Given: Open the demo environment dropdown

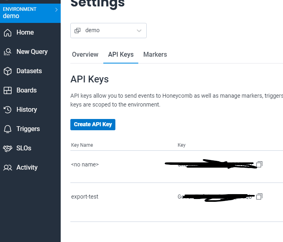Looking at the screenshot, I should [x=109, y=31].
